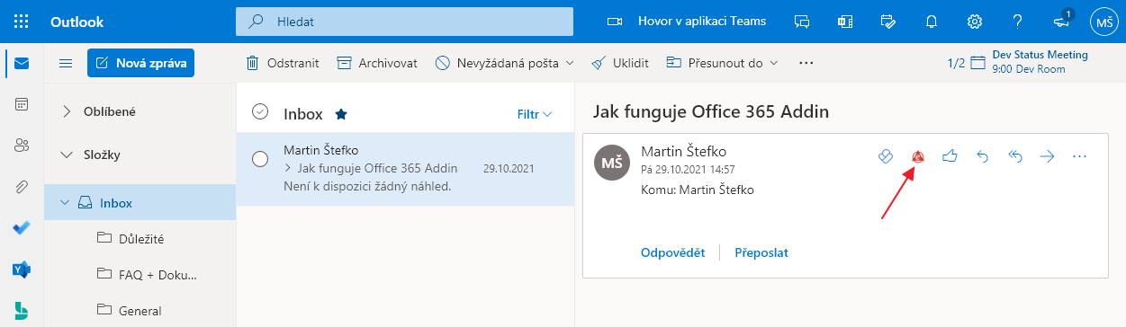Click the Odpovědět link
This screenshot has width=1126, height=327.
[x=672, y=252]
